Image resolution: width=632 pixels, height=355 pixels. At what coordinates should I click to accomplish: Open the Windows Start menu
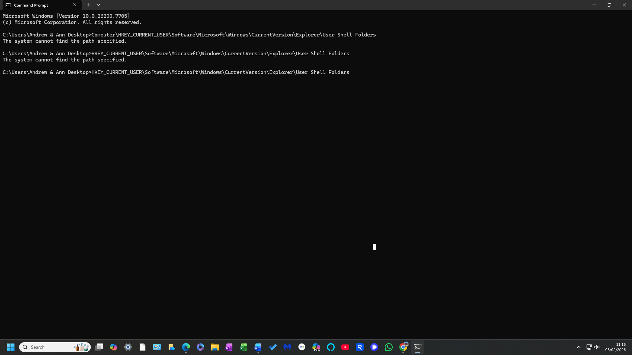11,347
